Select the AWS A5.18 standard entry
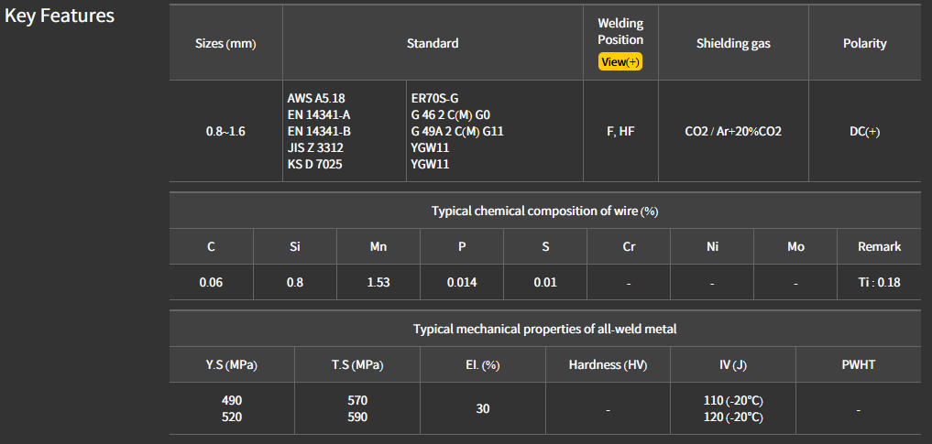The image size is (932, 444). (316, 98)
